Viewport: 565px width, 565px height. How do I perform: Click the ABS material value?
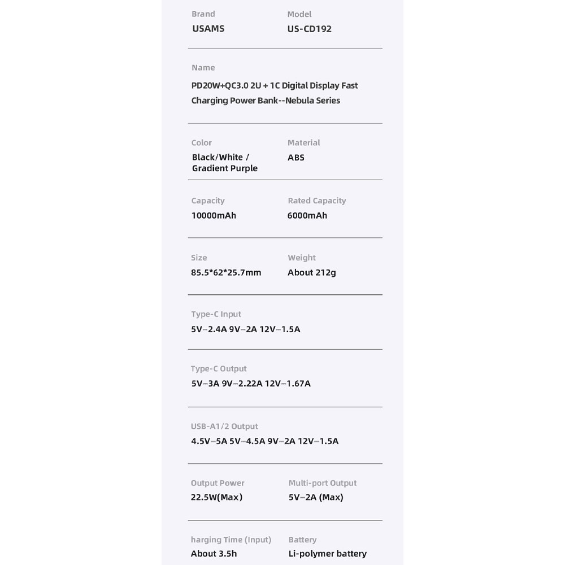(x=295, y=158)
